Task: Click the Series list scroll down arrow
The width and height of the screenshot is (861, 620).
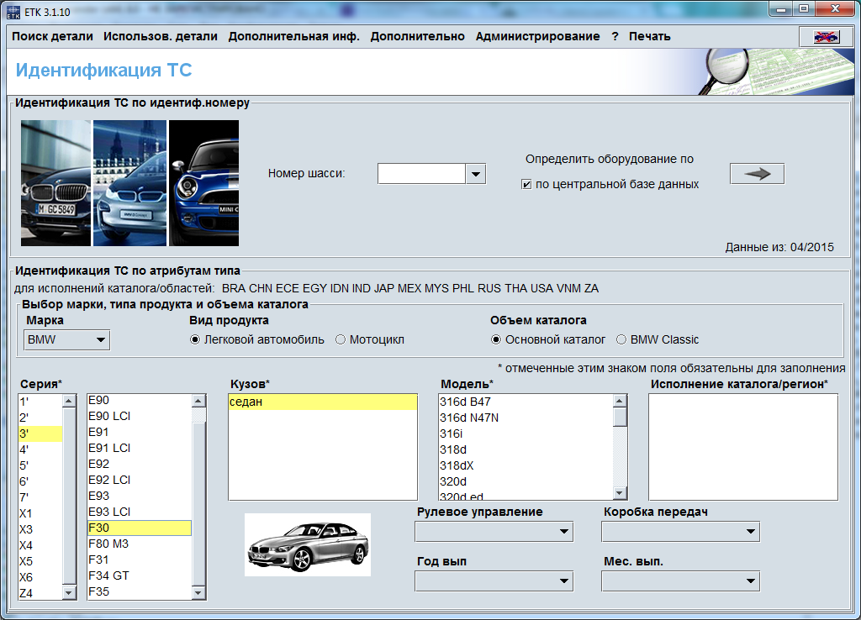Action: pyautogui.click(x=69, y=592)
